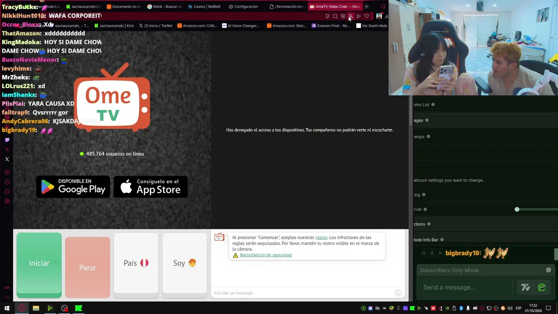This screenshot has width=558, height=314.
Task: Switch to the Documento no en tab
Action: coord(124,7)
